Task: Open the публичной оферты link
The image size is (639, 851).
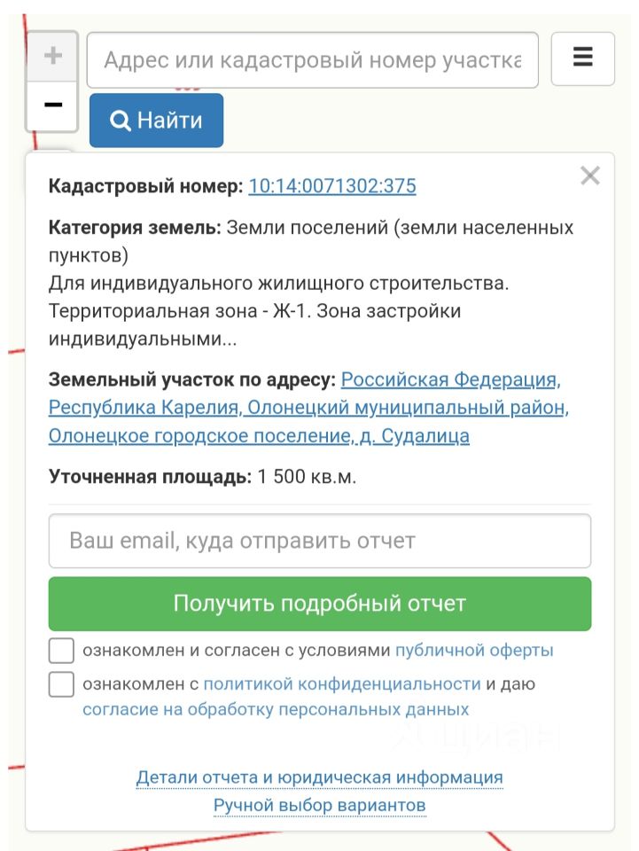Action: tap(474, 650)
